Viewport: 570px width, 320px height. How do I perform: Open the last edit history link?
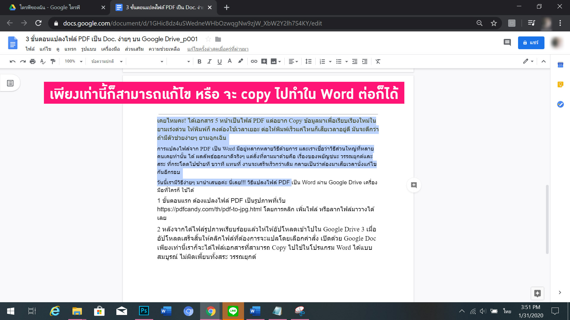pos(218,49)
